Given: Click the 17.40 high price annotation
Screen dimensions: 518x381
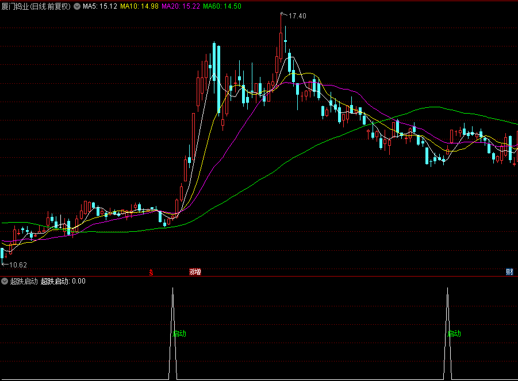Looking at the screenshot, I should tap(297, 16).
